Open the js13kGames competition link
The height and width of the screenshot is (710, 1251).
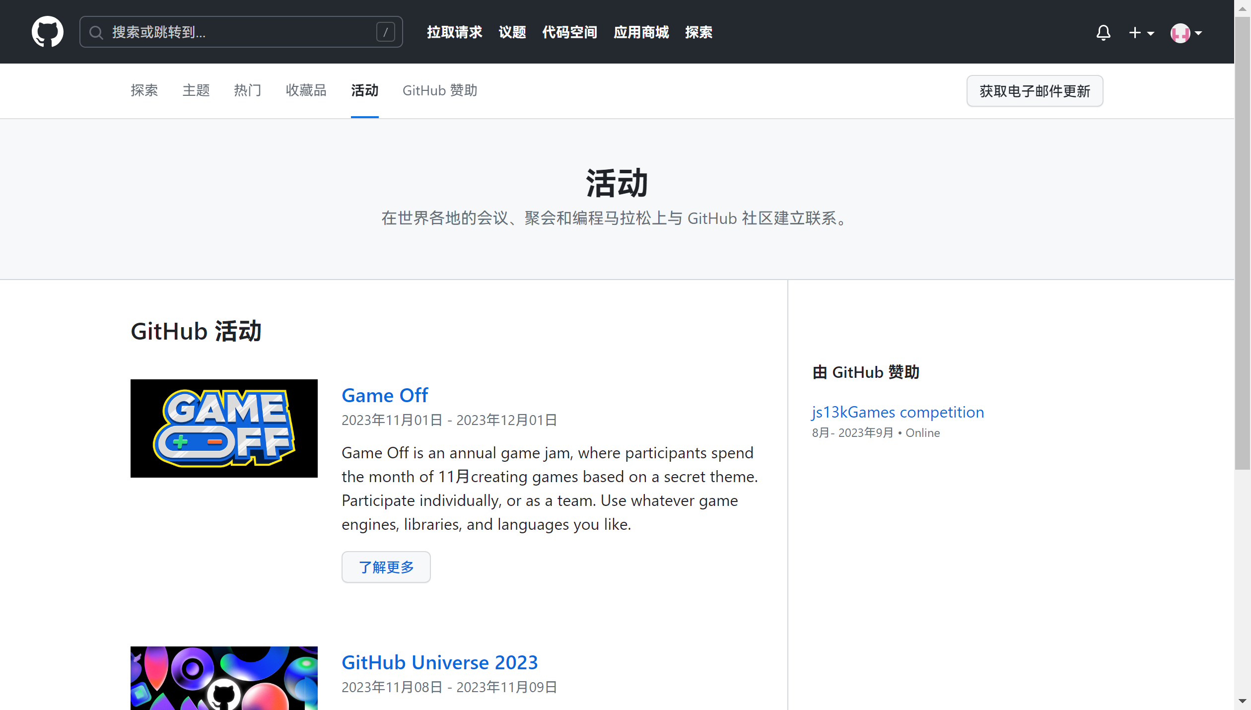[x=897, y=412]
